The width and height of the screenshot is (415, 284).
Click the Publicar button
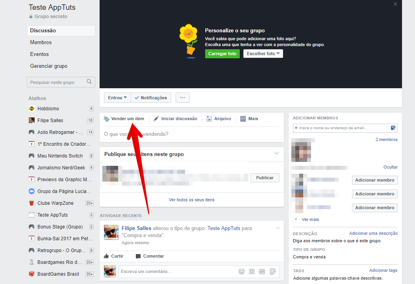click(265, 178)
